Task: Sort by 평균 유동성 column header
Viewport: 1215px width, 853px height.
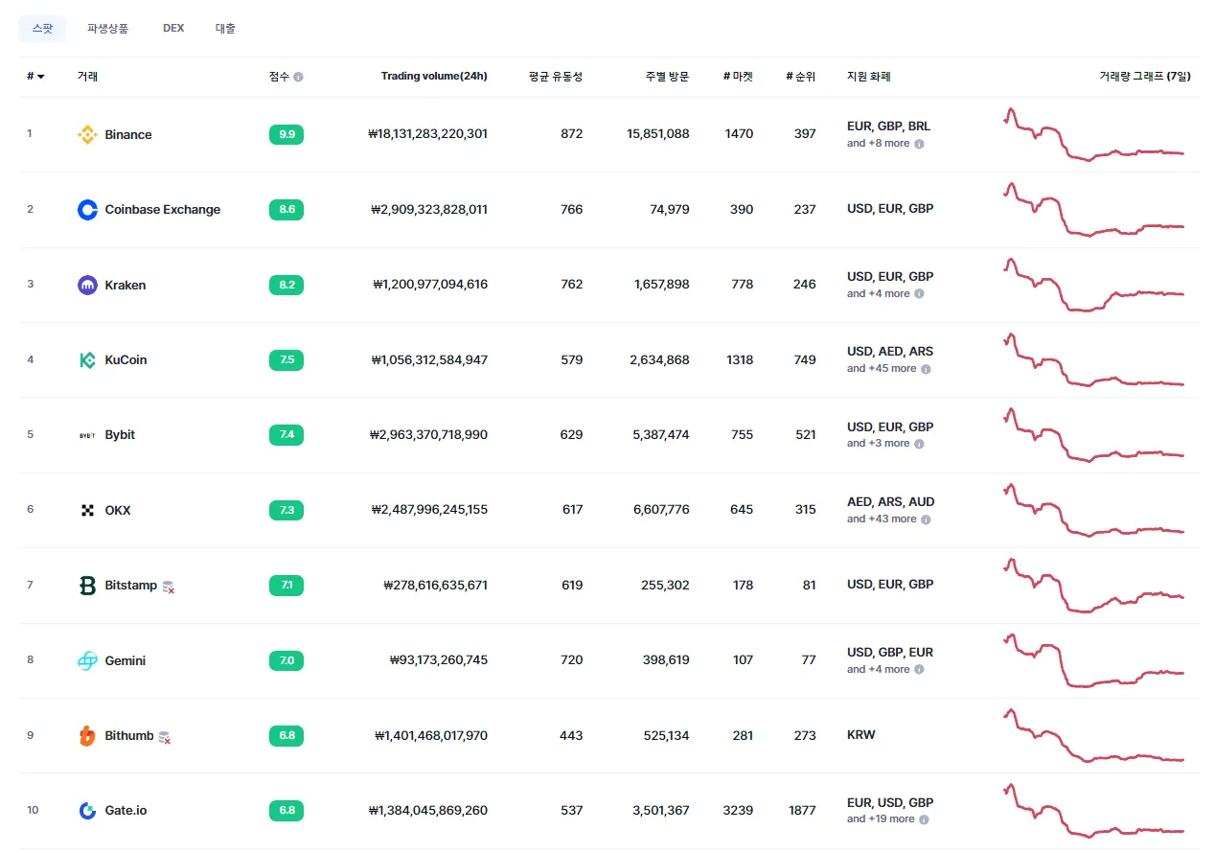Action: [556, 77]
